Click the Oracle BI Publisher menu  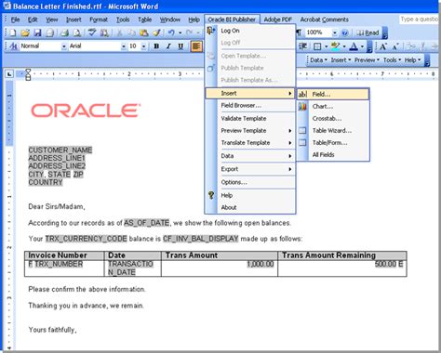232,20
